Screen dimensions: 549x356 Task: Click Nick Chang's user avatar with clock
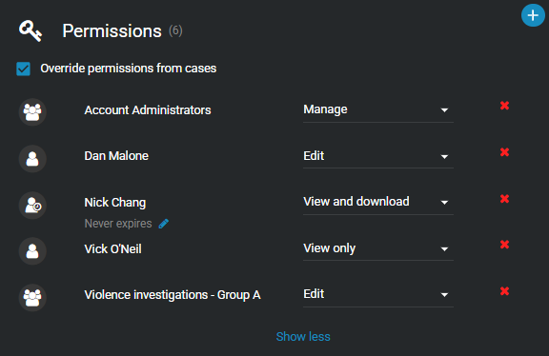click(x=32, y=206)
